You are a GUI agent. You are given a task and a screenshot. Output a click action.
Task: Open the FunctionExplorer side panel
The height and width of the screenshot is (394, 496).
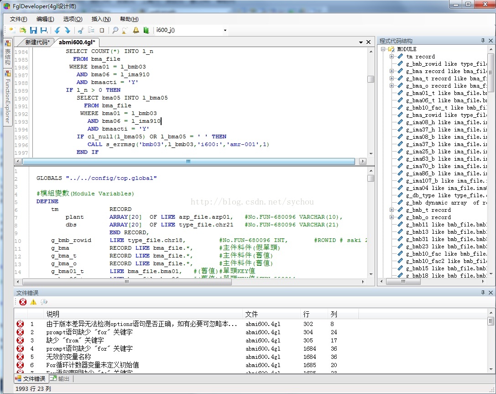8,97
